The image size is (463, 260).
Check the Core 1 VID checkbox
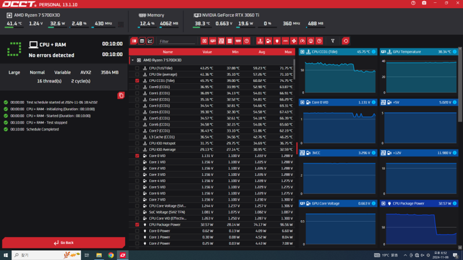pyautogui.click(x=137, y=162)
